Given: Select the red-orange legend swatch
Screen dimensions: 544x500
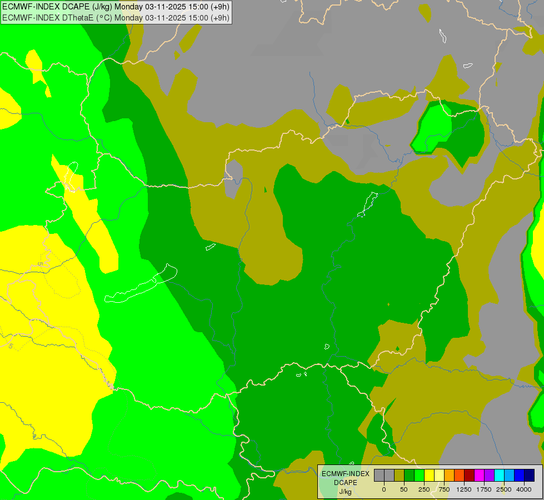Looking at the screenshot, I should [x=460, y=476].
